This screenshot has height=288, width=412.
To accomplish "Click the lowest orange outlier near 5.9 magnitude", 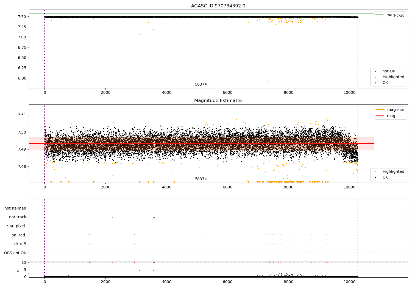I will (x=268, y=81).
